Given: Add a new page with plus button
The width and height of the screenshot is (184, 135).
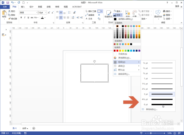Looking at the screenshot, I should coord(34,128).
